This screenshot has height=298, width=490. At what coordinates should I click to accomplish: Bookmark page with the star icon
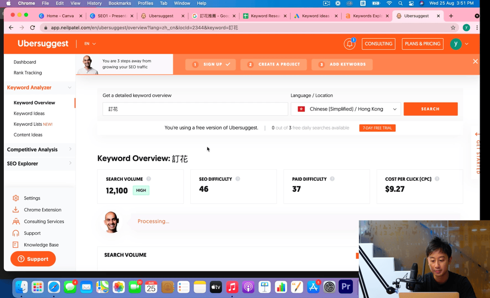453,28
